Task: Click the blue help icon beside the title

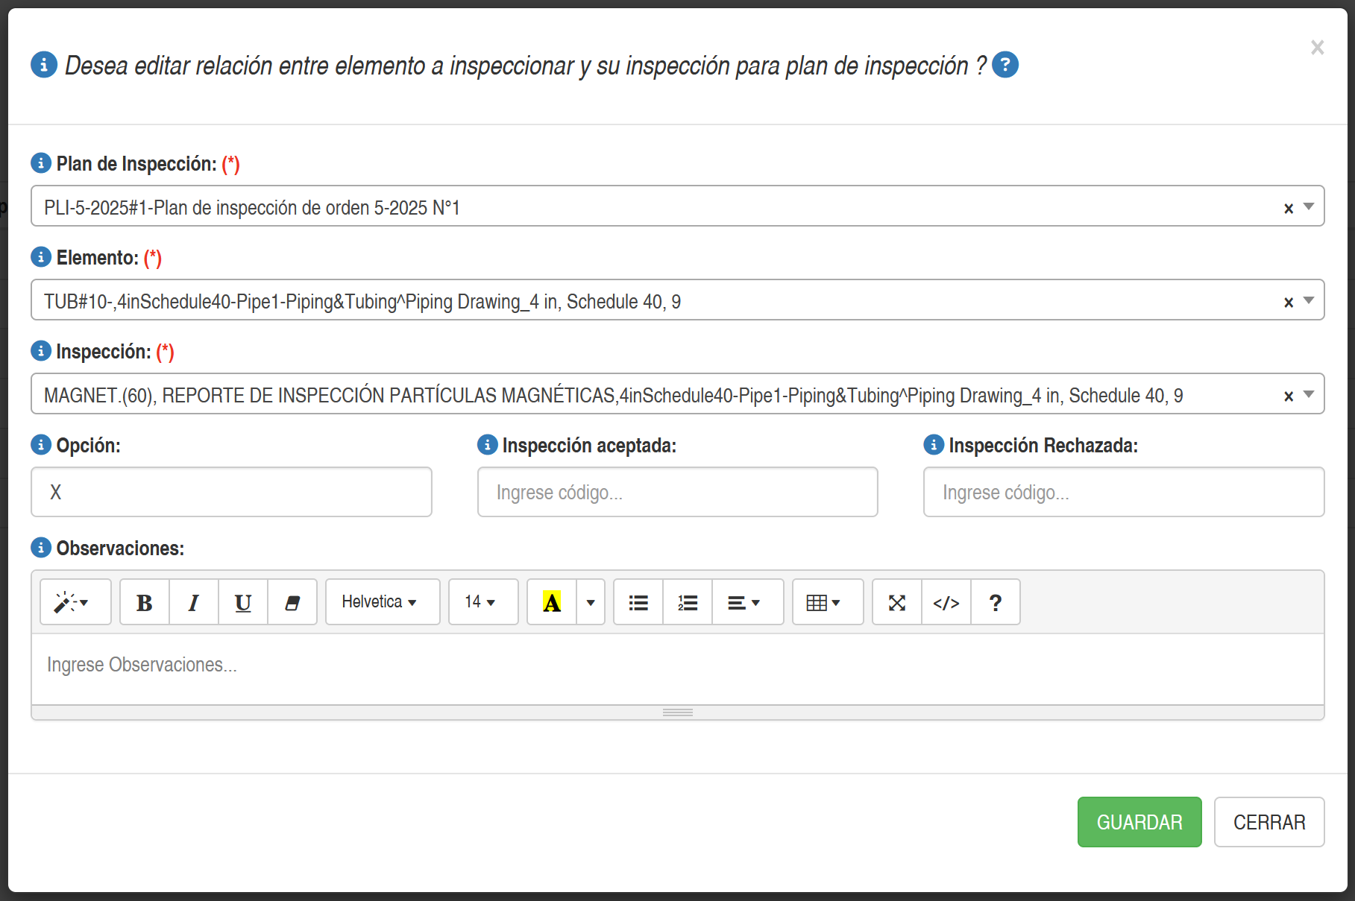Action: (x=1005, y=65)
